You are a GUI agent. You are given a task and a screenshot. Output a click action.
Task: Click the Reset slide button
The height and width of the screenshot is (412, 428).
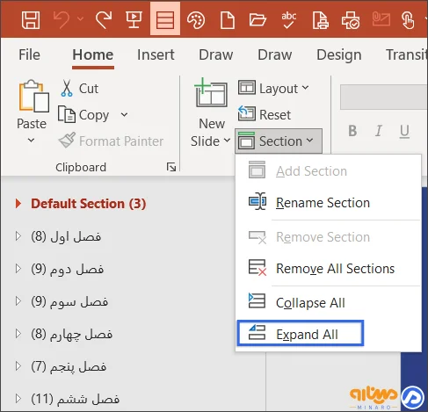coord(265,114)
